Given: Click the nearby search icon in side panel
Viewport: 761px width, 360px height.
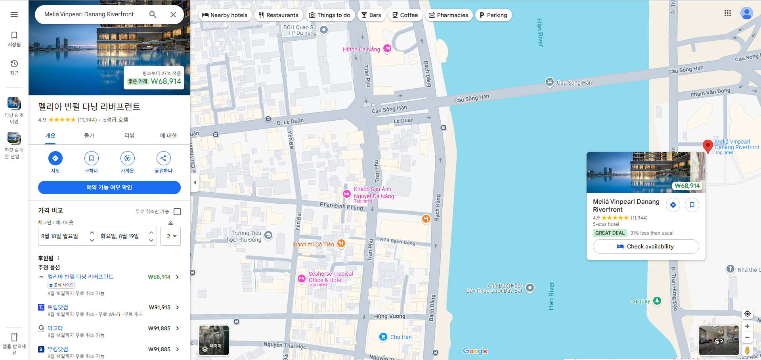Looking at the screenshot, I should (x=128, y=158).
